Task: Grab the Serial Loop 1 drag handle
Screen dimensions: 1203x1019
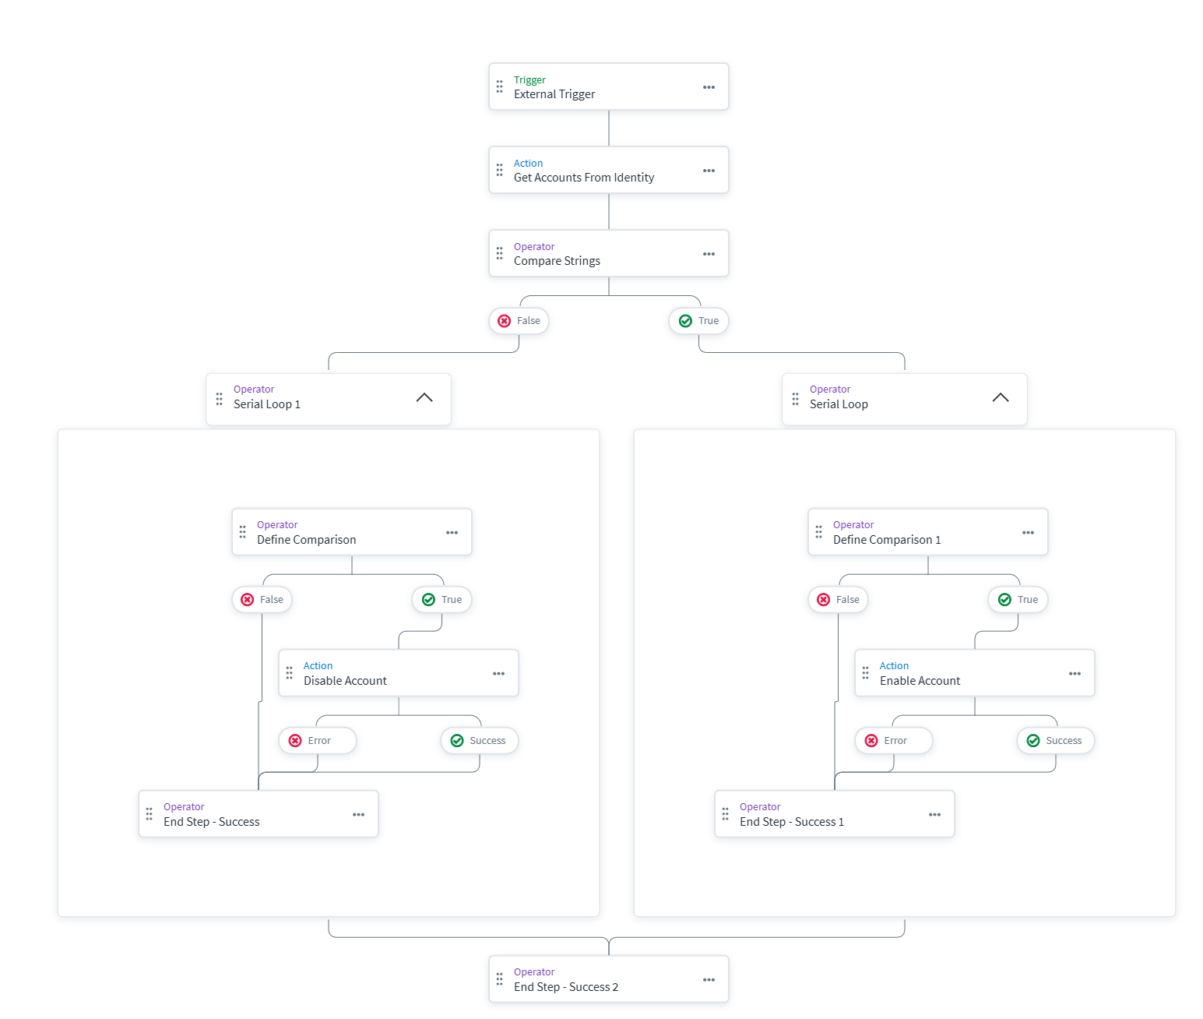Action: [x=220, y=399]
